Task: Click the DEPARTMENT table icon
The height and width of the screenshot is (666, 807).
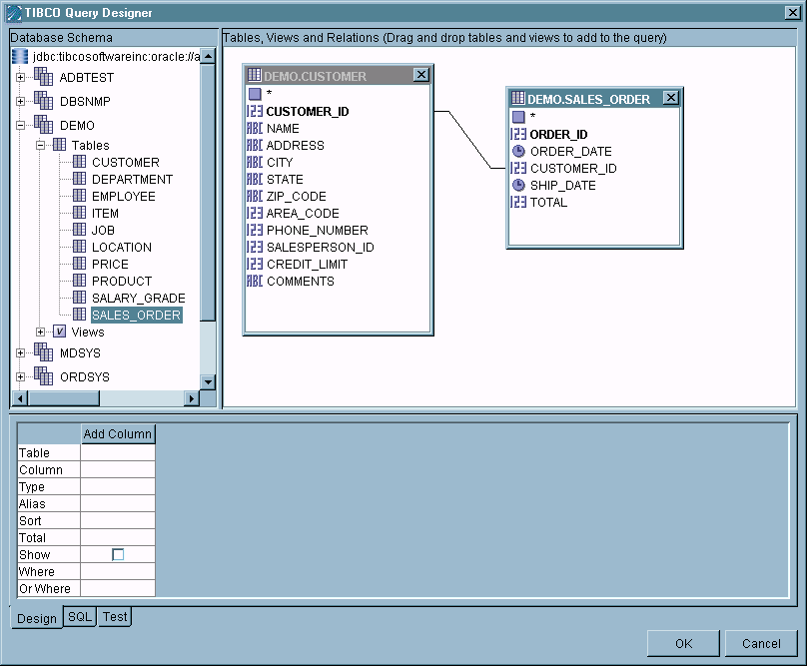Action: [x=79, y=179]
